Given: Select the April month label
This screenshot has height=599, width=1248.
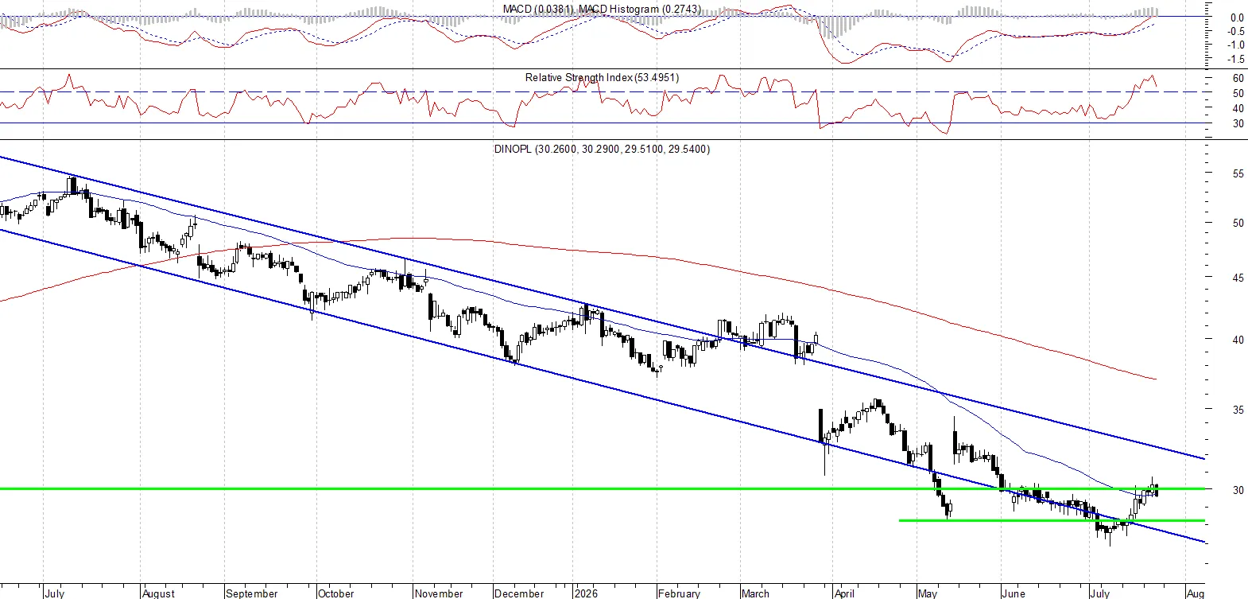Looking at the screenshot, I should pos(844,593).
